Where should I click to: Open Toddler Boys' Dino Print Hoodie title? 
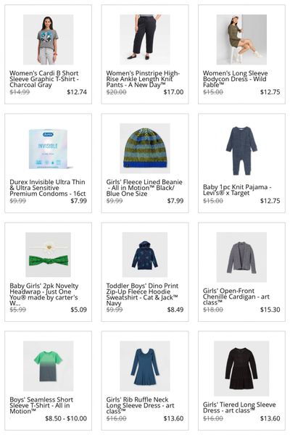pyautogui.click(x=142, y=294)
